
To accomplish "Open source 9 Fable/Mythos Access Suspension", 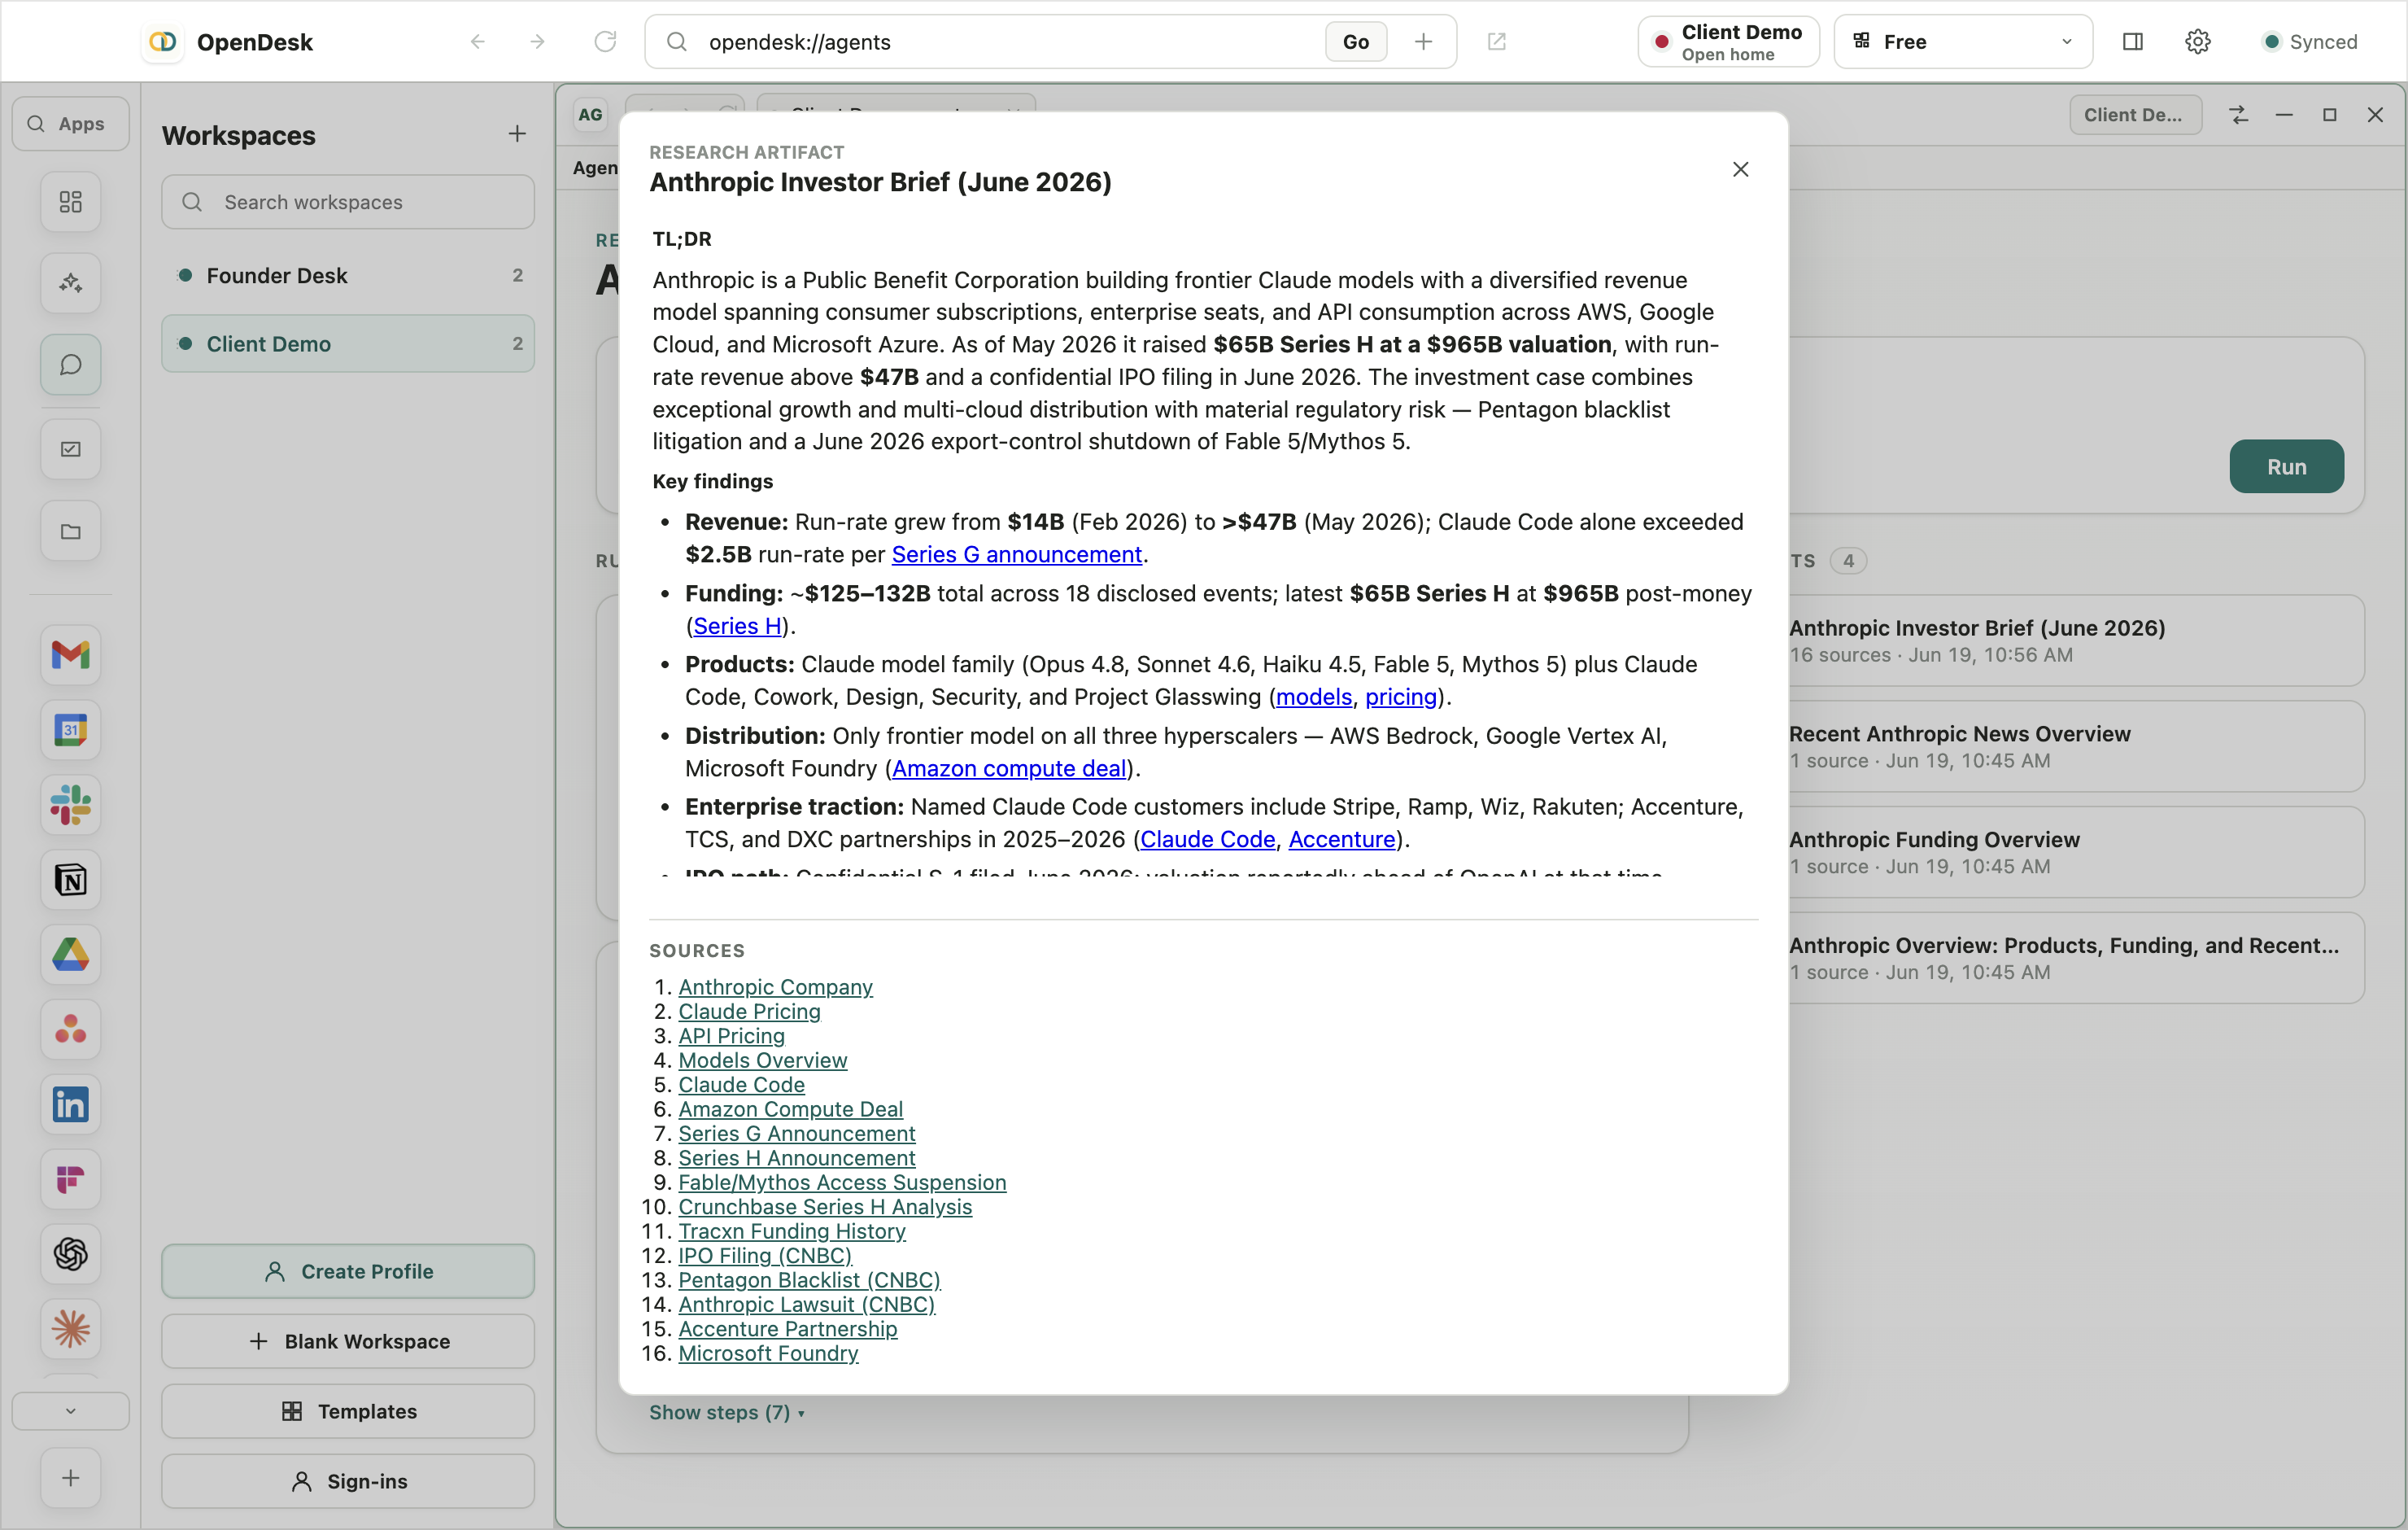I will [842, 1182].
